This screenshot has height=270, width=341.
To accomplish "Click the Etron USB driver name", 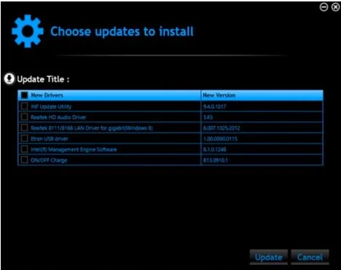I will [x=50, y=139].
